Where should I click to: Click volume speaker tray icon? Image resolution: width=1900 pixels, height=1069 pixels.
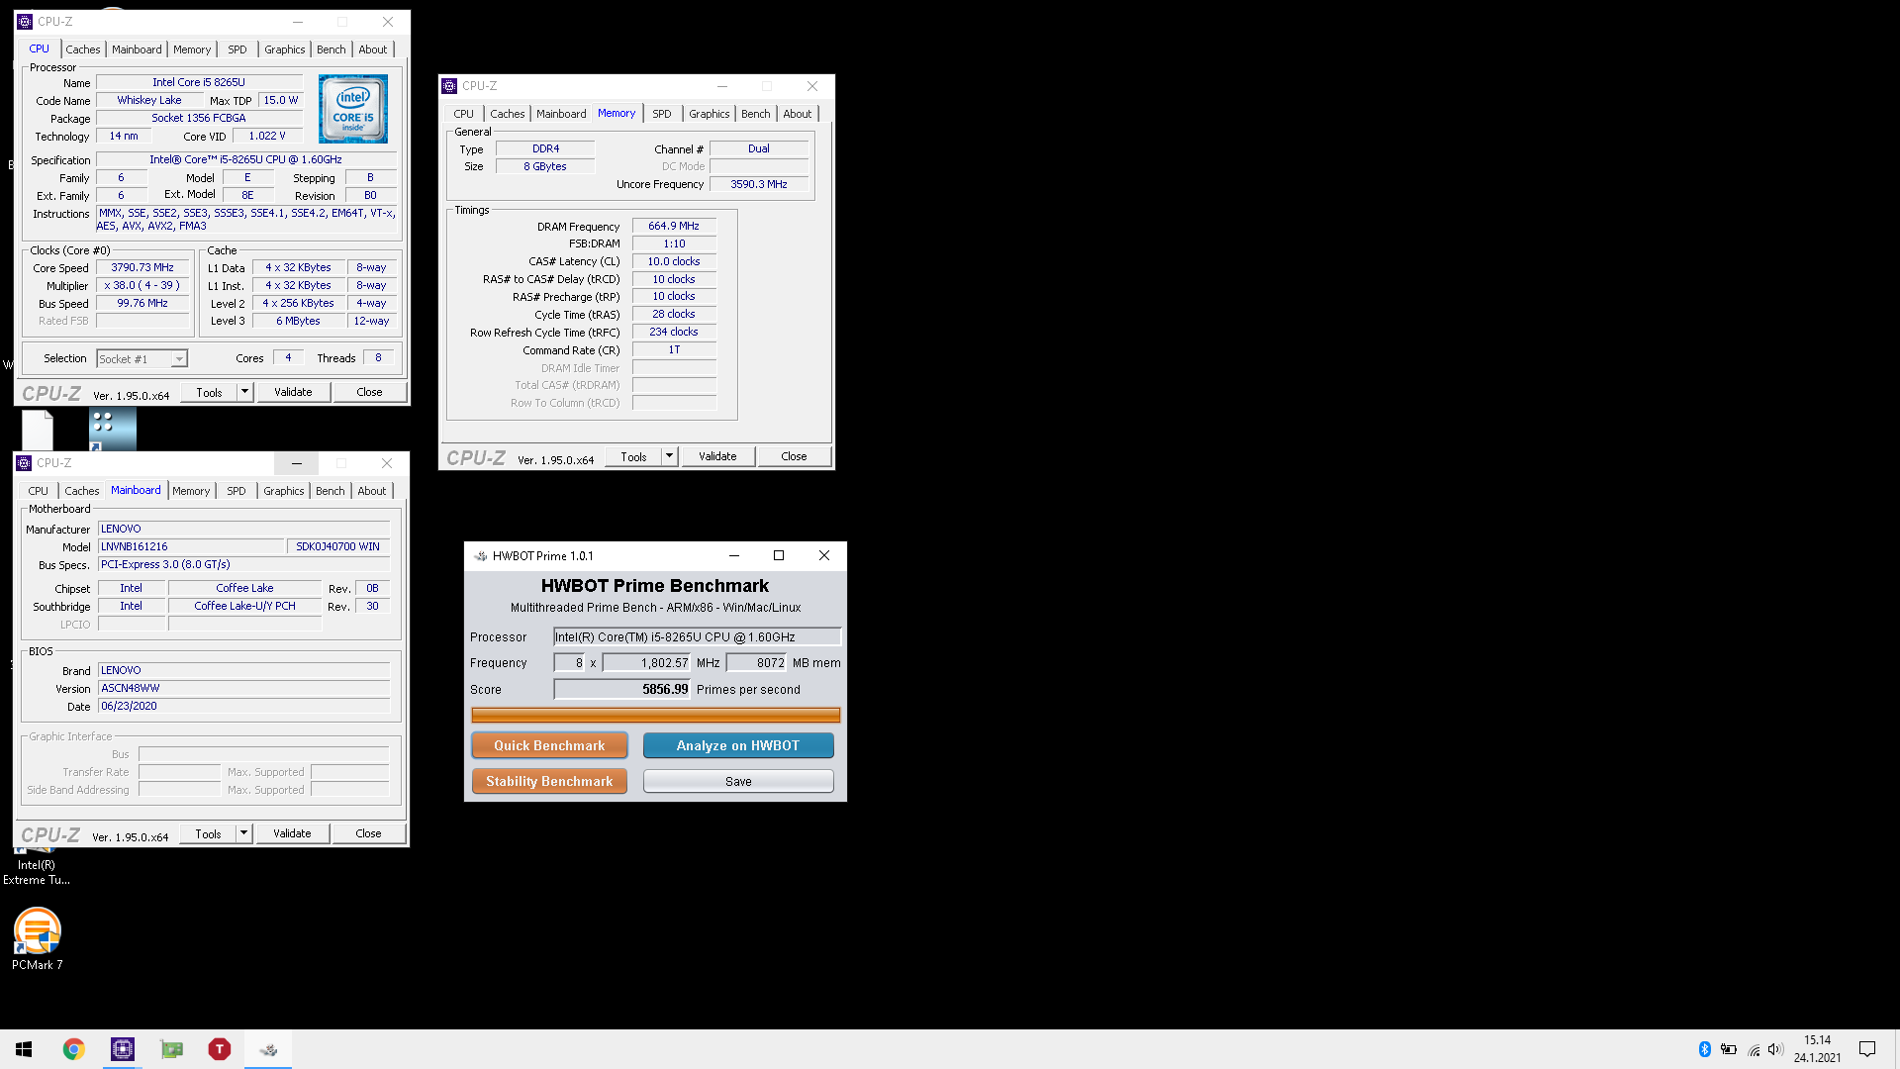[1775, 1049]
